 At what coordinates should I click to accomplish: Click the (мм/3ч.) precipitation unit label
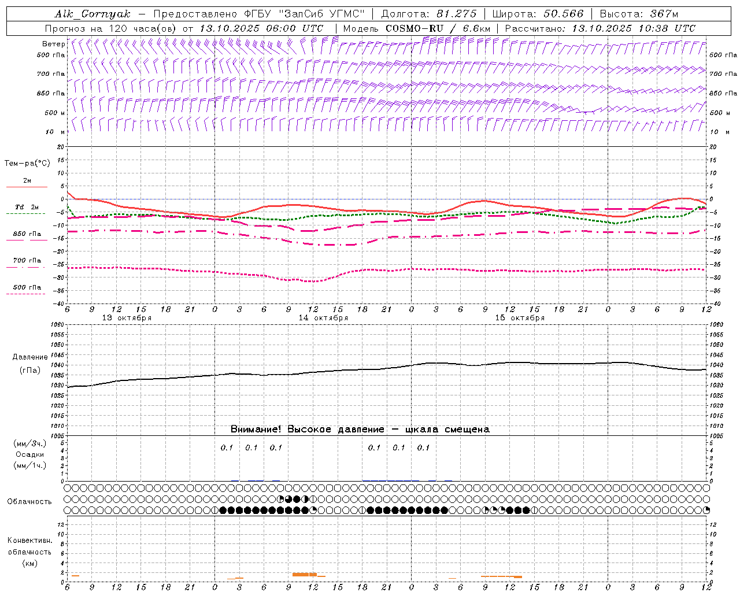[29, 443]
